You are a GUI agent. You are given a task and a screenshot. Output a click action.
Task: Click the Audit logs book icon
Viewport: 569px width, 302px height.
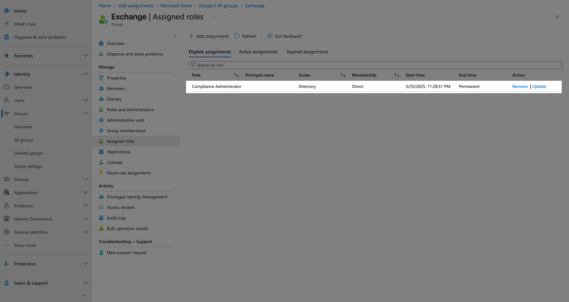click(101, 218)
